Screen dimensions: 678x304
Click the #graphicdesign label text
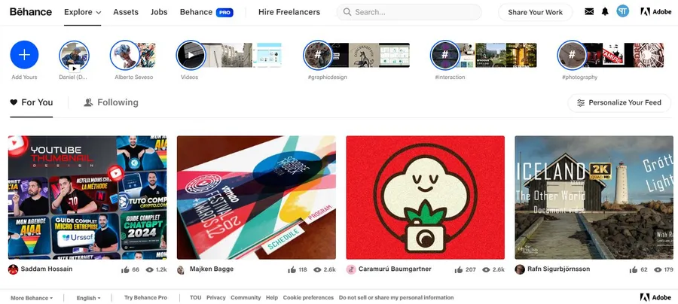pyautogui.click(x=326, y=78)
